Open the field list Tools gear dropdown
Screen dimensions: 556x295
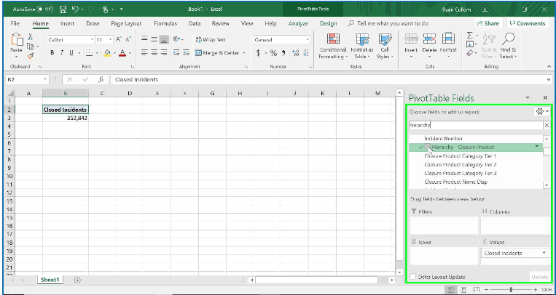542,111
